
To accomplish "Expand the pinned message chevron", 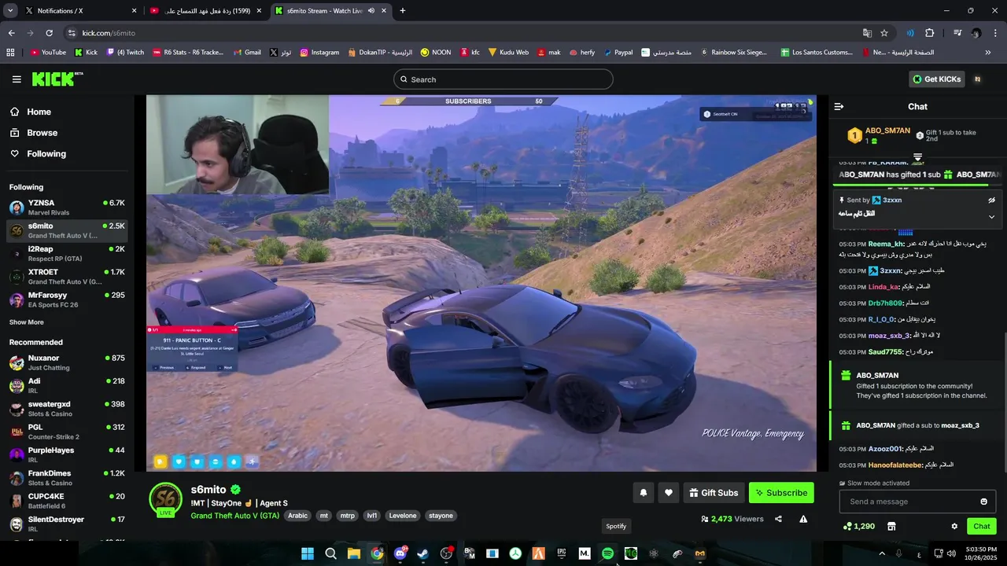I will tap(991, 216).
